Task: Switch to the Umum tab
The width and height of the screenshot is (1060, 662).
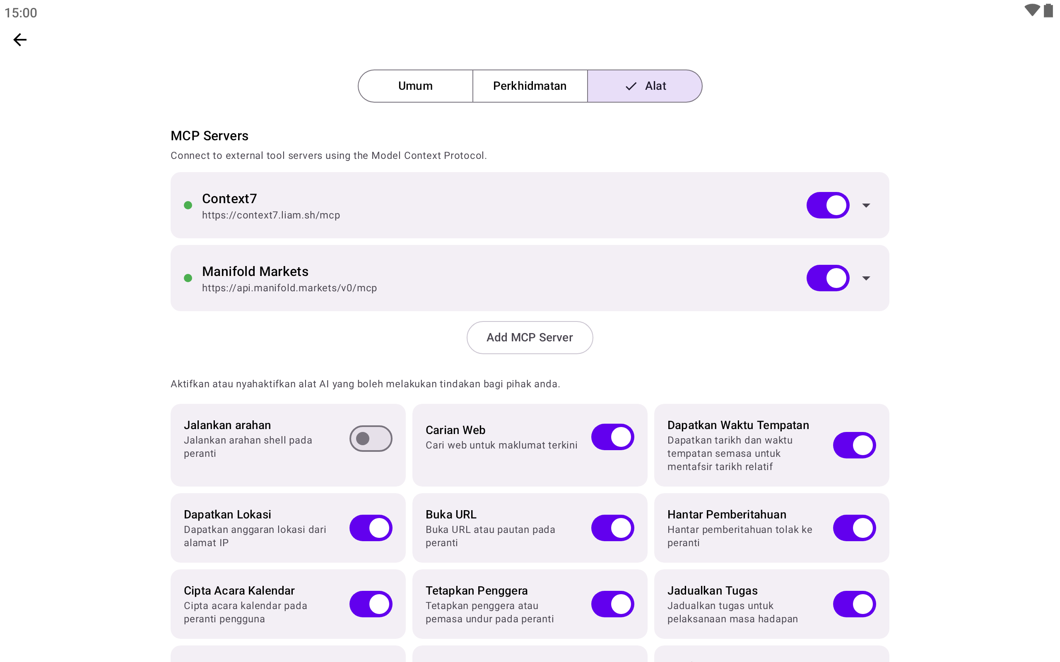Action: (415, 86)
